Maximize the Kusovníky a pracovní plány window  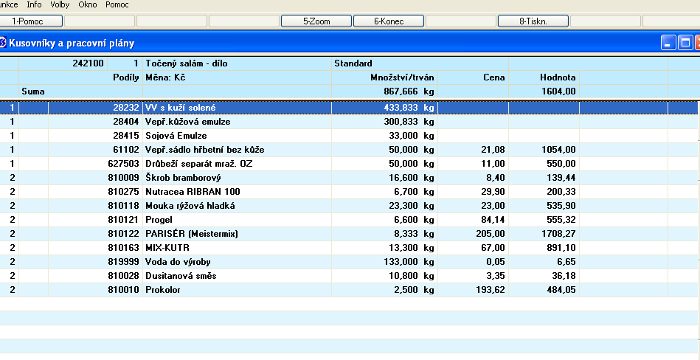pyautogui.click(x=685, y=43)
